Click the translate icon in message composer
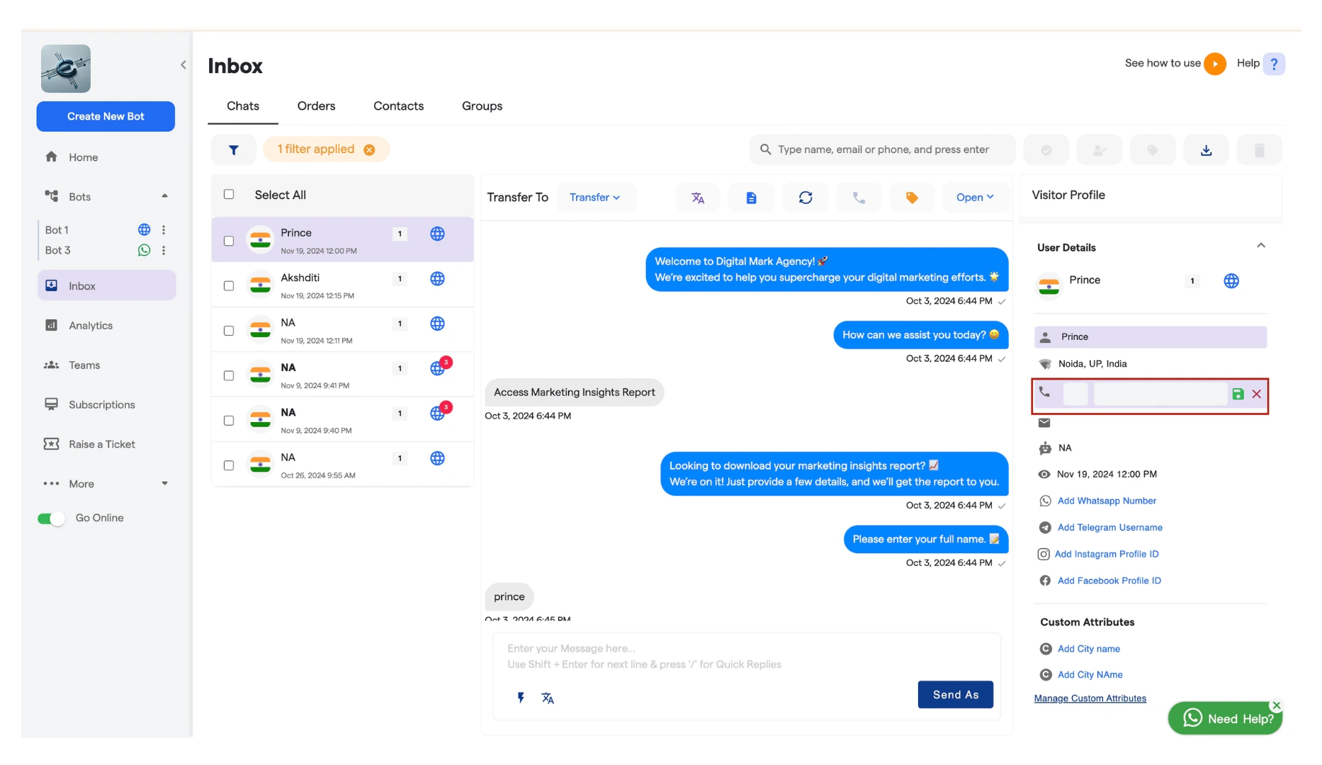The image size is (1322, 765). pyautogui.click(x=548, y=698)
